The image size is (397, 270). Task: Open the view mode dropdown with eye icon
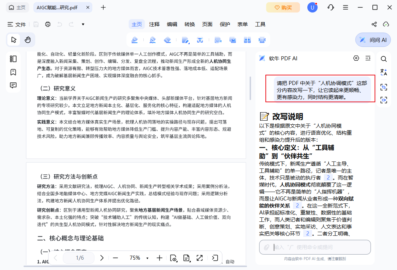(174, 258)
